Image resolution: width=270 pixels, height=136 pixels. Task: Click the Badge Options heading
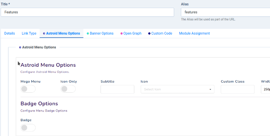pos(39,104)
